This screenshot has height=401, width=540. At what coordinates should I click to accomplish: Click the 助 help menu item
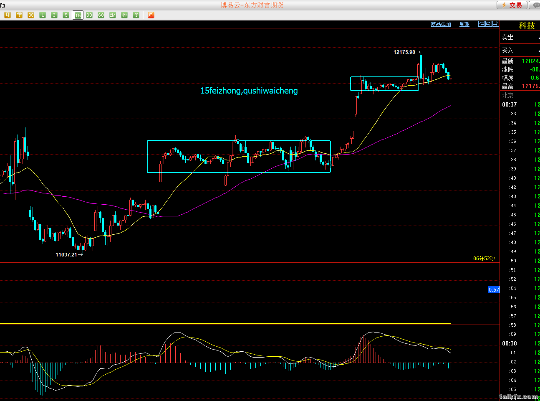[3, 5]
